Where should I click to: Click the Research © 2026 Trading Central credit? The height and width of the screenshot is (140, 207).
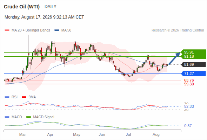pyautogui.click(x=178, y=30)
